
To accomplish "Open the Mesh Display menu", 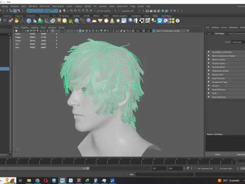I will (x=58, y=6).
